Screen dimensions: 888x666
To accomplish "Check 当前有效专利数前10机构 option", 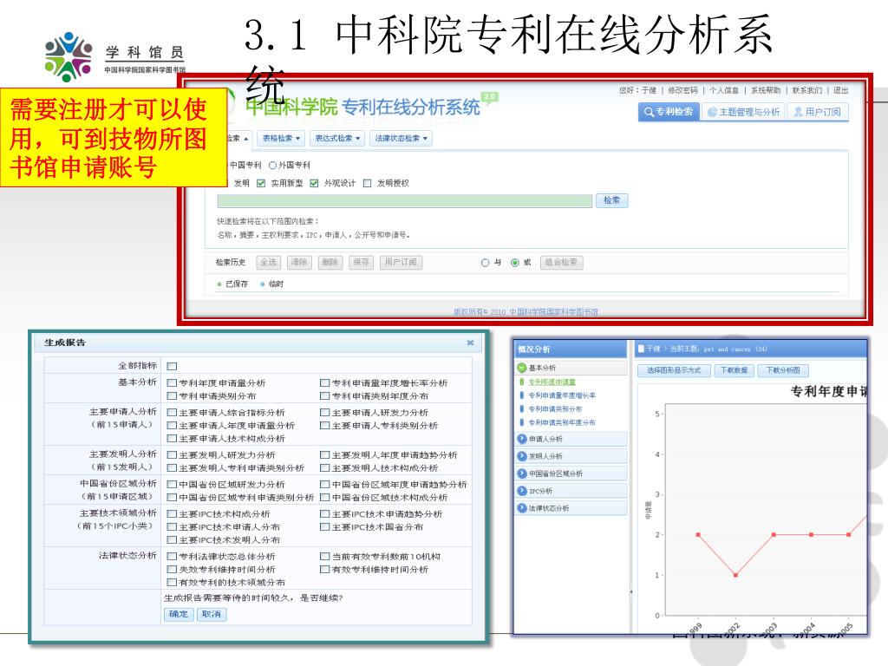I will [x=324, y=557].
